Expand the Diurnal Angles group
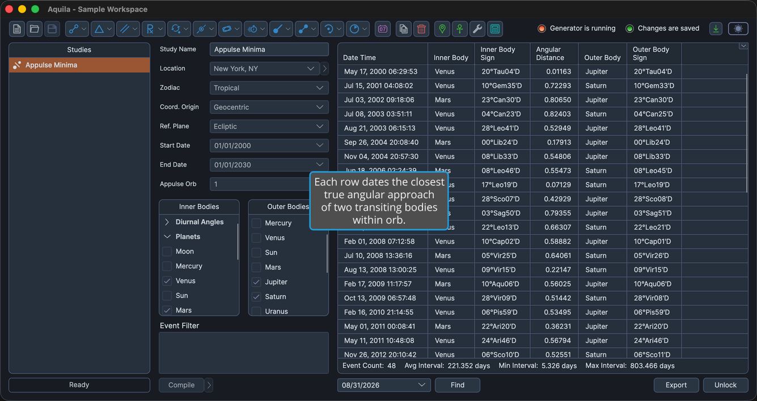 click(167, 222)
